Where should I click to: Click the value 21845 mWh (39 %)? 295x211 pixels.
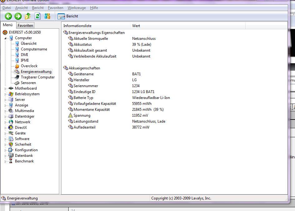point(148,110)
